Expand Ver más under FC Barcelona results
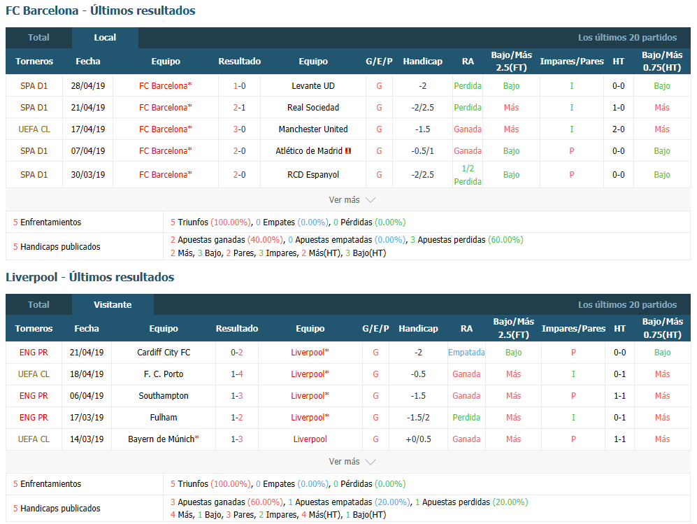The height and width of the screenshot is (524, 697). [x=352, y=199]
